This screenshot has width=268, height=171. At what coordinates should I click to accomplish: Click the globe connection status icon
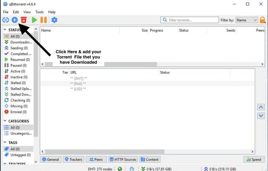point(120,169)
